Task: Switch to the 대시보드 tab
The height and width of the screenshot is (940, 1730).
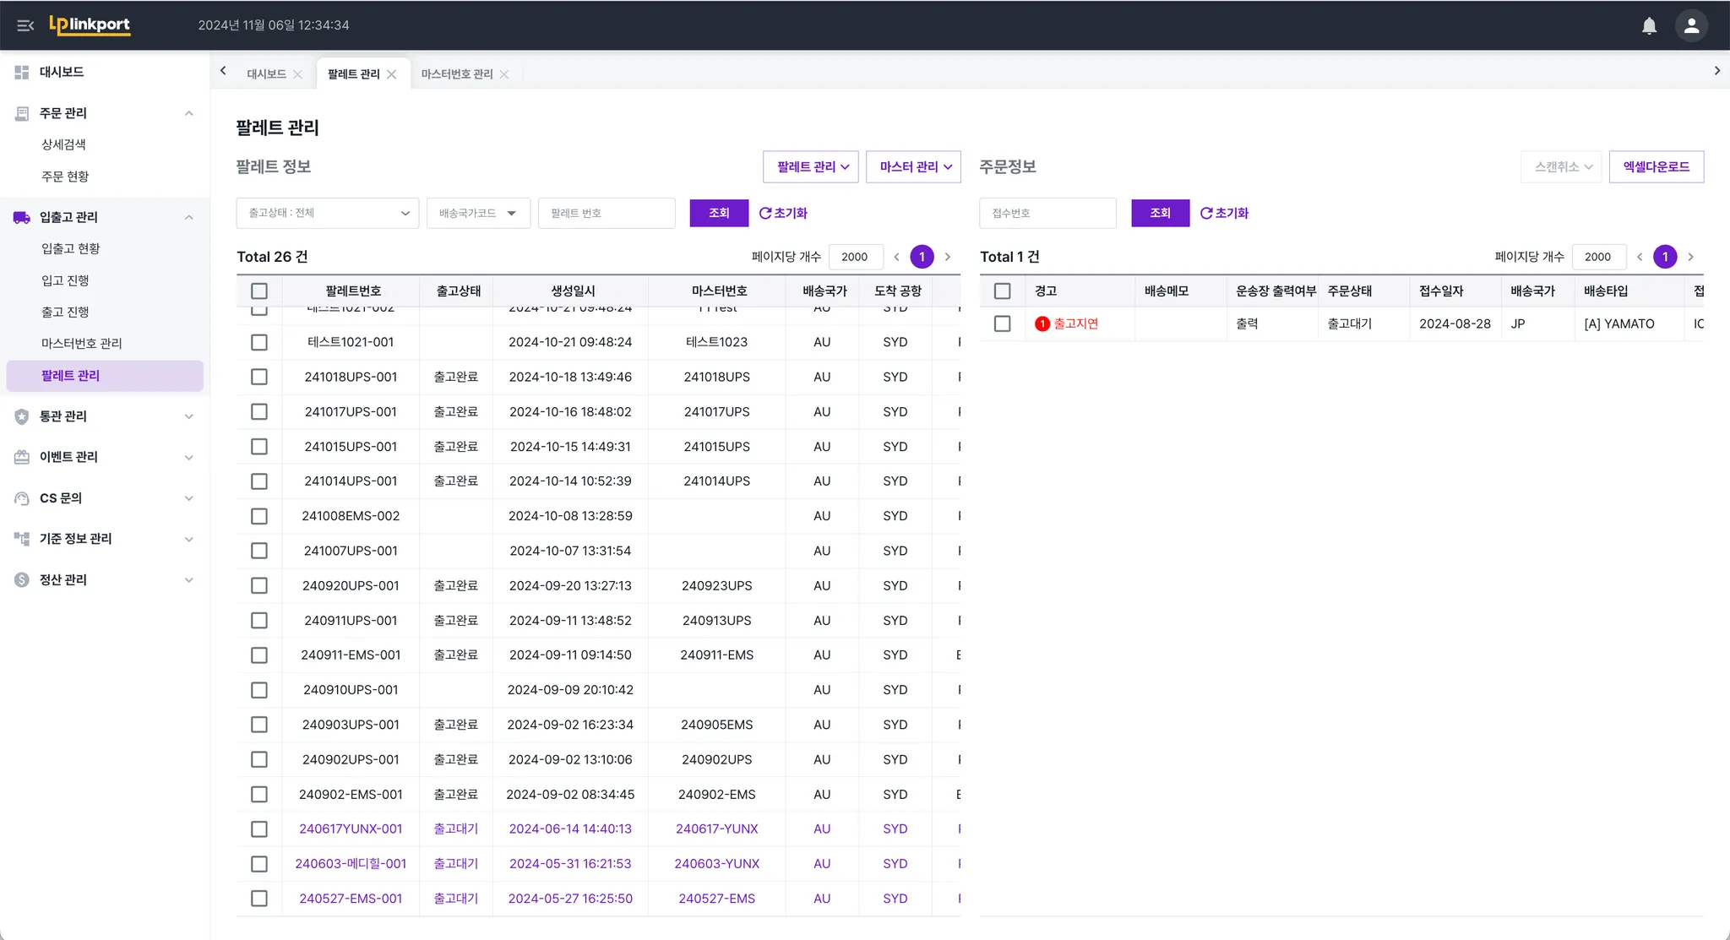Action: pos(266,74)
